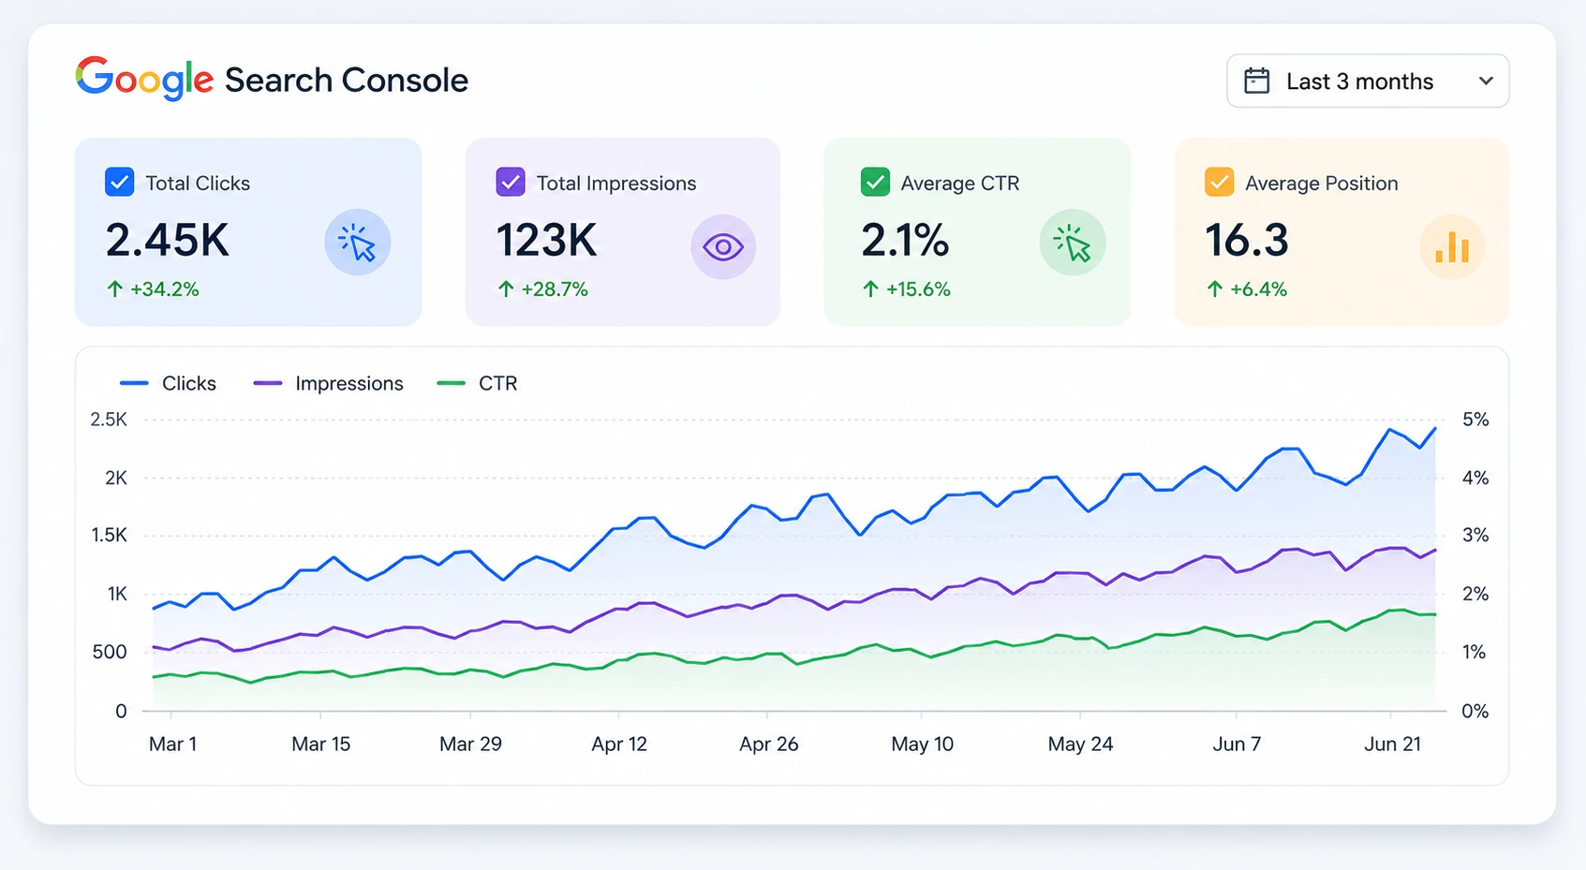Click the bar chart icon in Average Position card
Viewport: 1586px width, 870px height.
tap(1452, 247)
